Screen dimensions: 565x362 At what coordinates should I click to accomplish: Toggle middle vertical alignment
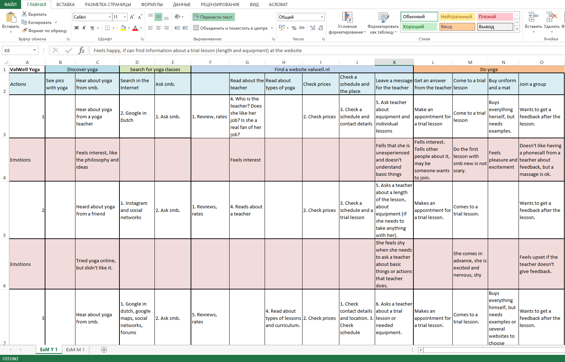click(x=158, y=17)
